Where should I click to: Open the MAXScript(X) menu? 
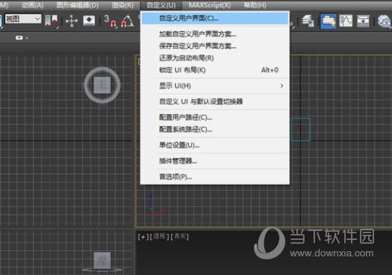[x=210, y=5]
